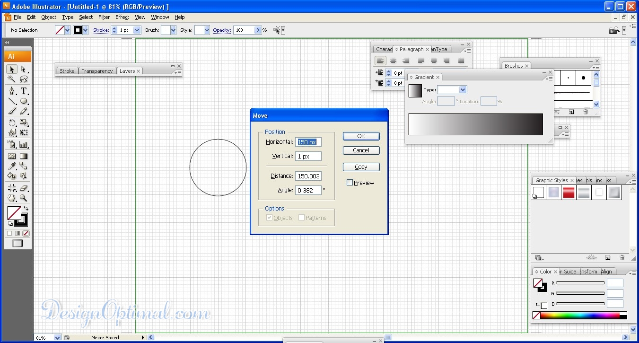Open the Style dropdown in control bar
The height and width of the screenshot is (343, 639).
click(207, 30)
